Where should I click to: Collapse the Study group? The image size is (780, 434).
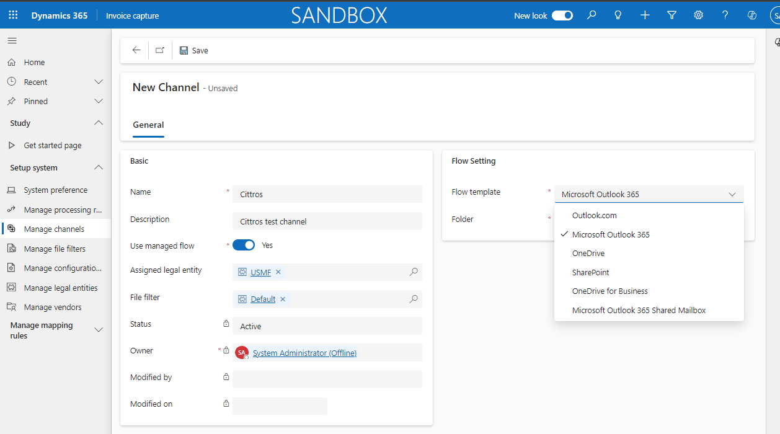point(98,123)
